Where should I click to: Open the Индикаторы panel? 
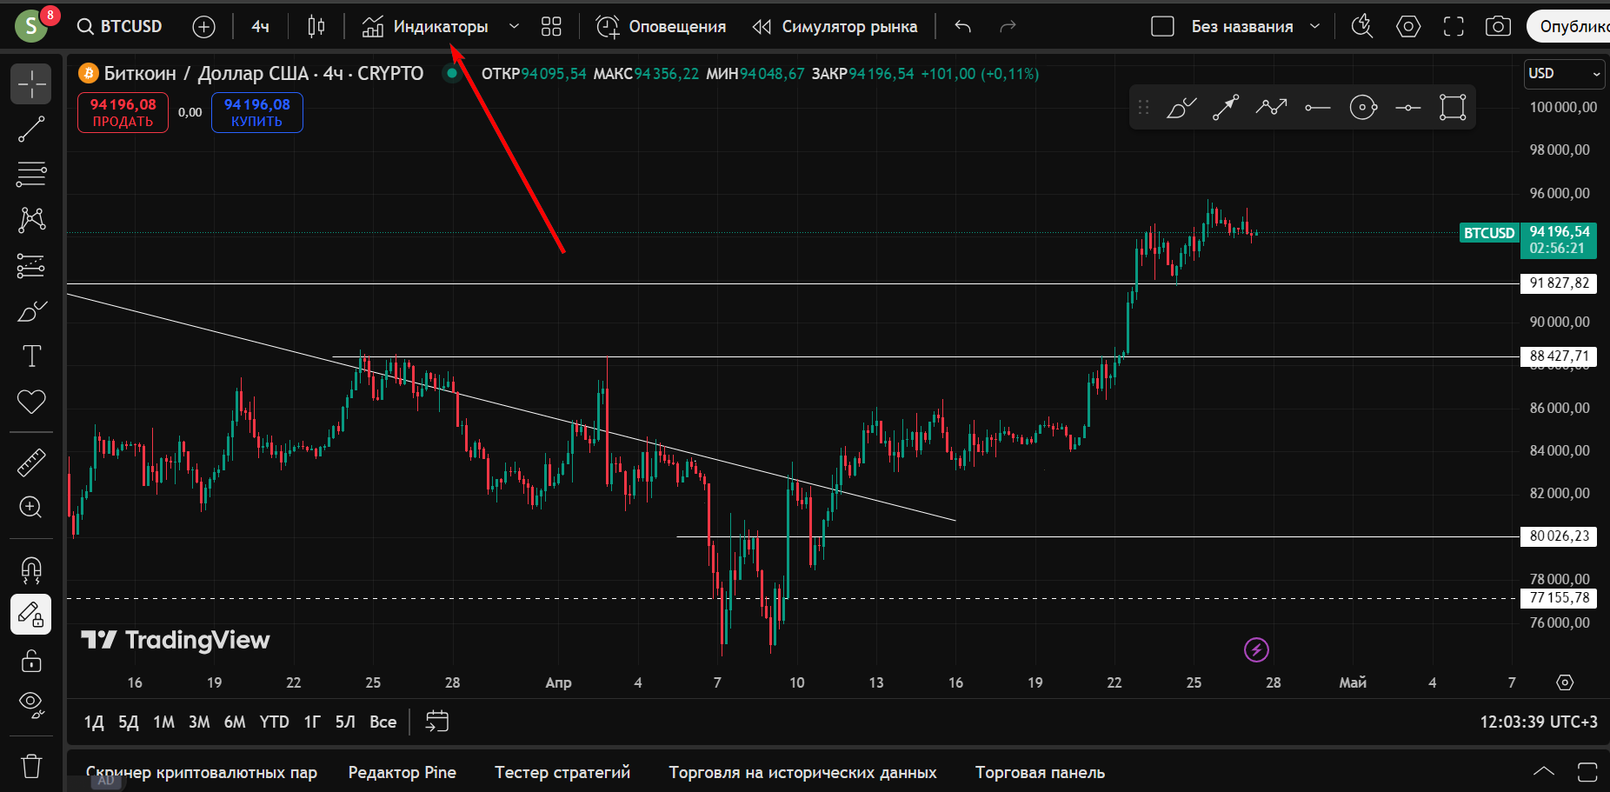point(425,27)
